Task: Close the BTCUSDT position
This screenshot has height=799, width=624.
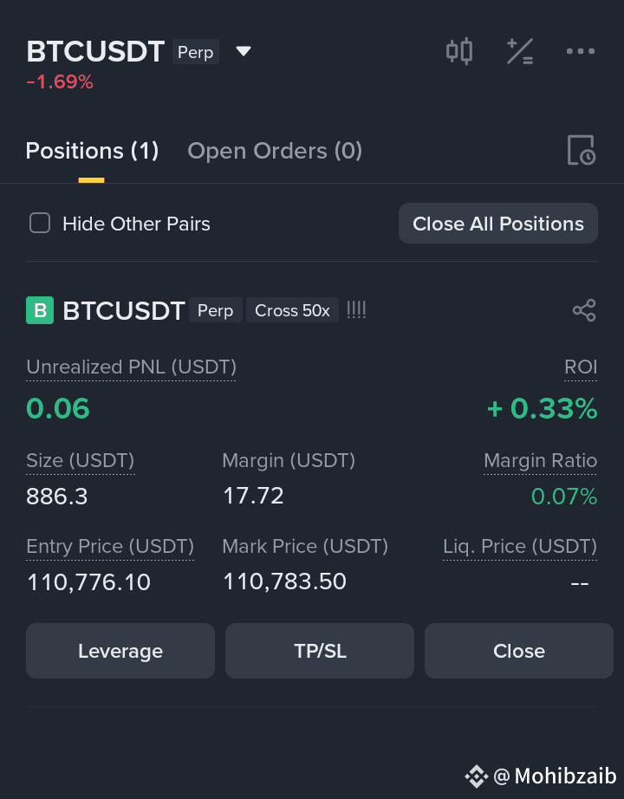Action: coord(519,651)
